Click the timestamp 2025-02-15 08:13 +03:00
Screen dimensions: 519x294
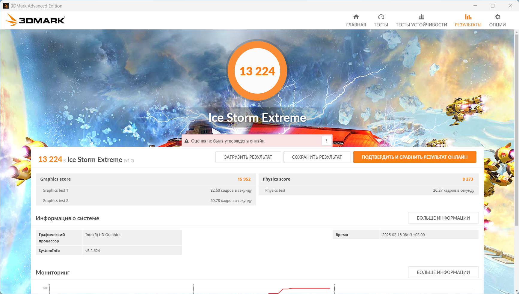point(403,235)
